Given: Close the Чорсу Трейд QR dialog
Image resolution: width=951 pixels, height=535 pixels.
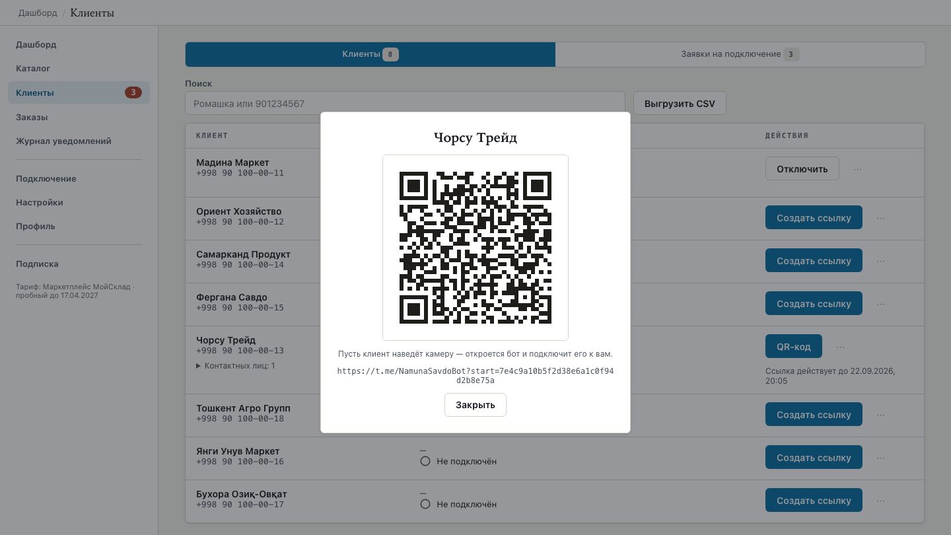Looking at the screenshot, I should (x=475, y=405).
